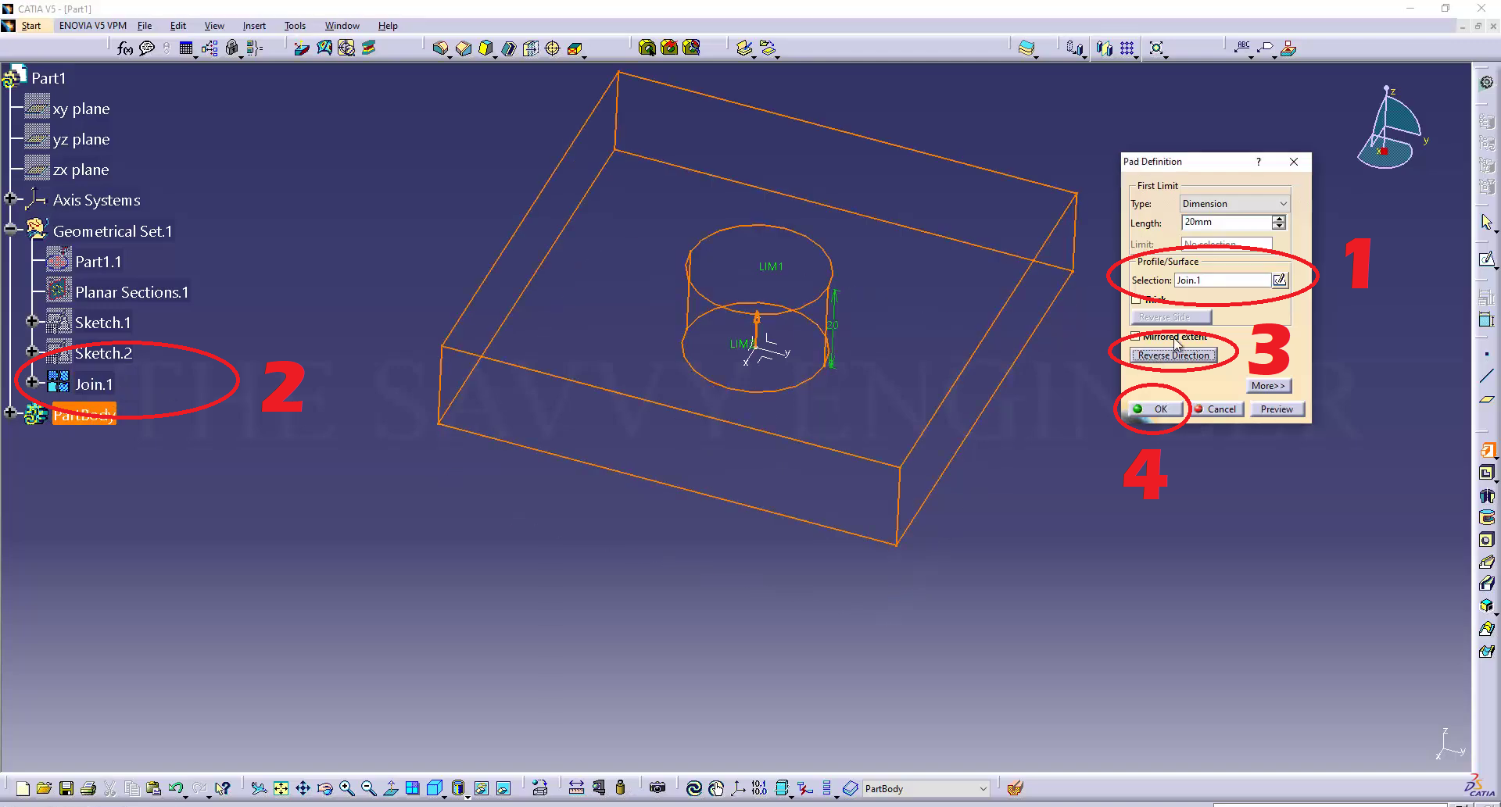Open the Design Table icon
1501x807 pixels.
click(186, 48)
